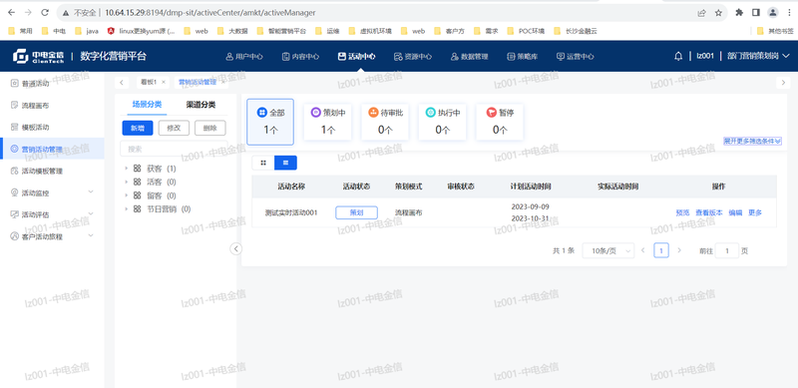The image size is (798, 388).
Task: Expand the 节日营销 tree node arrow
Action: pyautogui.click(x=127, y=208)
